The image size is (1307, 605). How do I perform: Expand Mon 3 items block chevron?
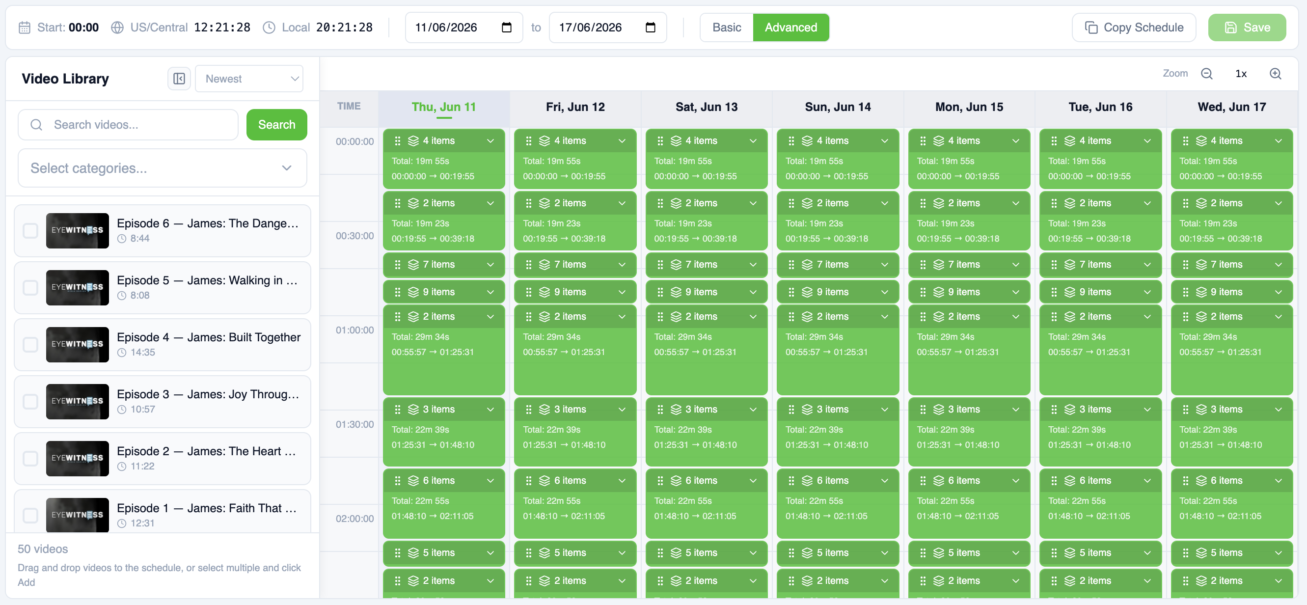point(1016,409)
